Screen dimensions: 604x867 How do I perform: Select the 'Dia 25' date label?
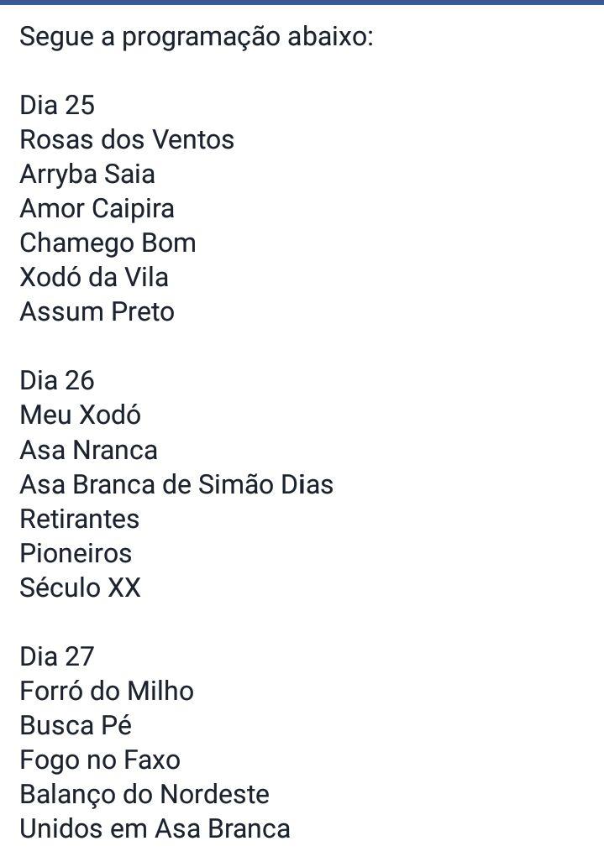tap(57, 106)
